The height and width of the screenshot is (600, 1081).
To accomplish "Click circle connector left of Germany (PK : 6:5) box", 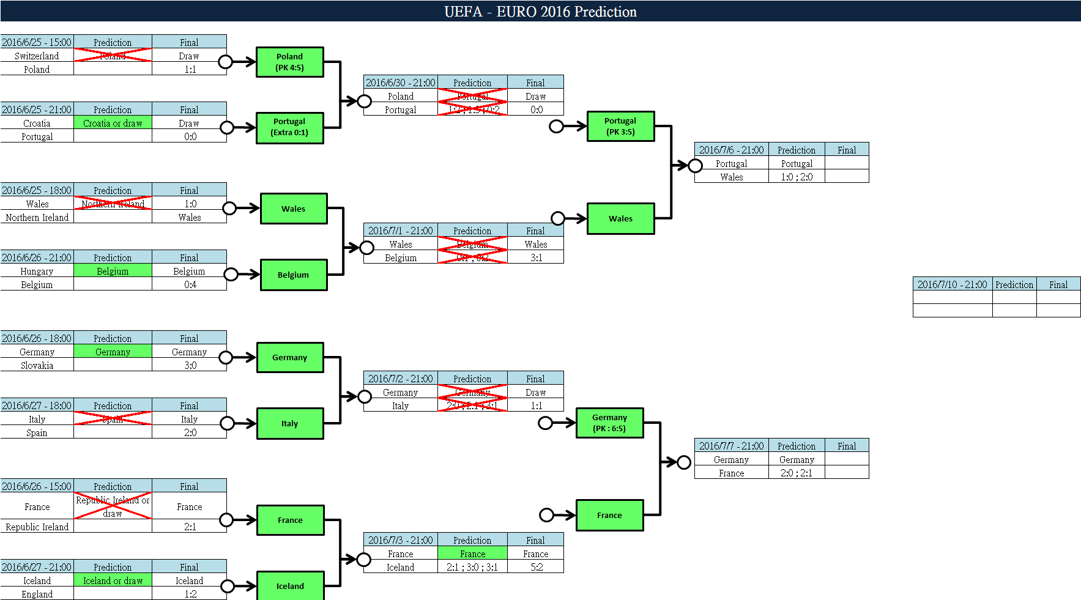I will pyautogui.click(x=545, y=423).
